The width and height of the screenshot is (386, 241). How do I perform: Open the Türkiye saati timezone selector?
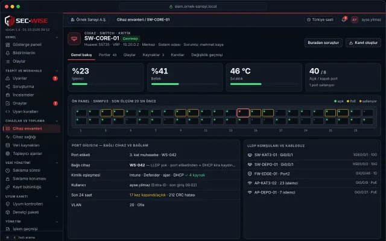tap(320, 20)
